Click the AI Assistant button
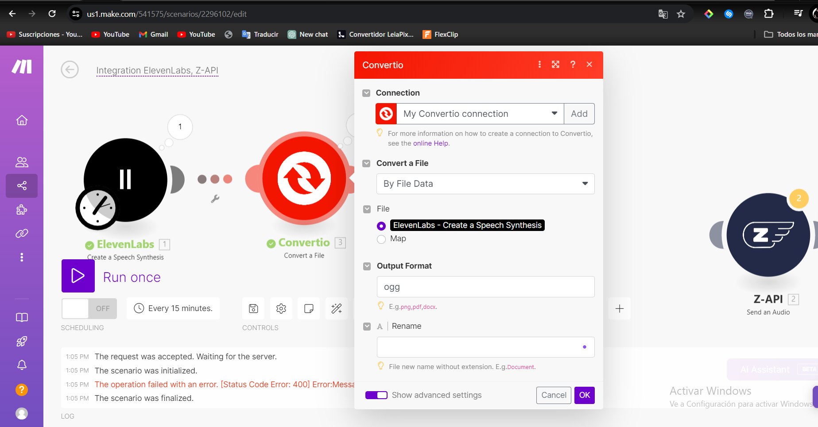This screenshot has height=427, width=818. click(x=772, y=369)
